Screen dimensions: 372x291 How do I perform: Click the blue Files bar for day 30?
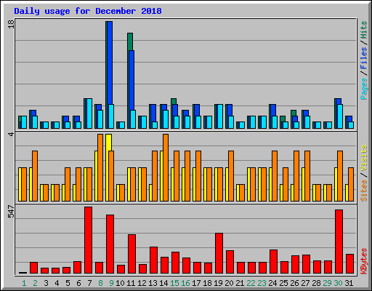[339, 101]
